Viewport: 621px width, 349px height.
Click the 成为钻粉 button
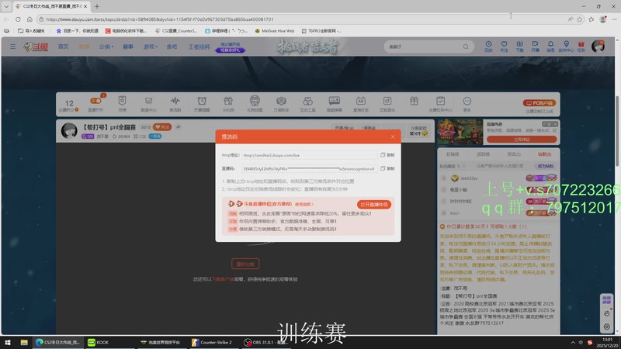click(546, 166)
